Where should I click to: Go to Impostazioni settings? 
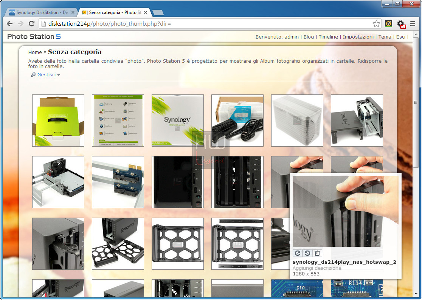click(x=358, y=37)
